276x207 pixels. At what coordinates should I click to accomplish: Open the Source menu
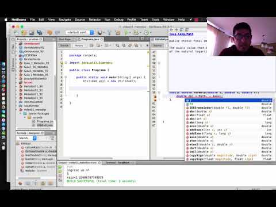click(80, 20)
